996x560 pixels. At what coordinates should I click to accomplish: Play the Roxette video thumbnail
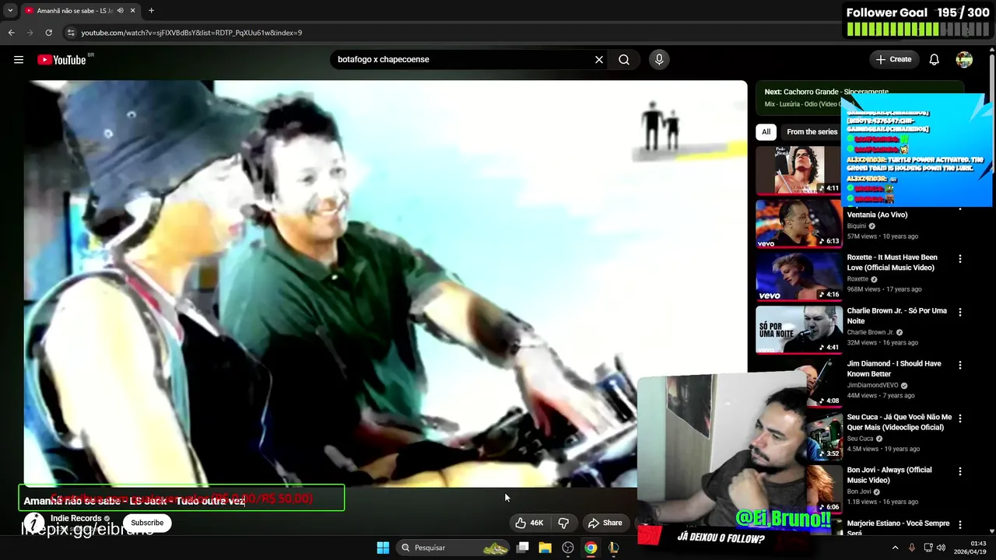pos(798,276)
